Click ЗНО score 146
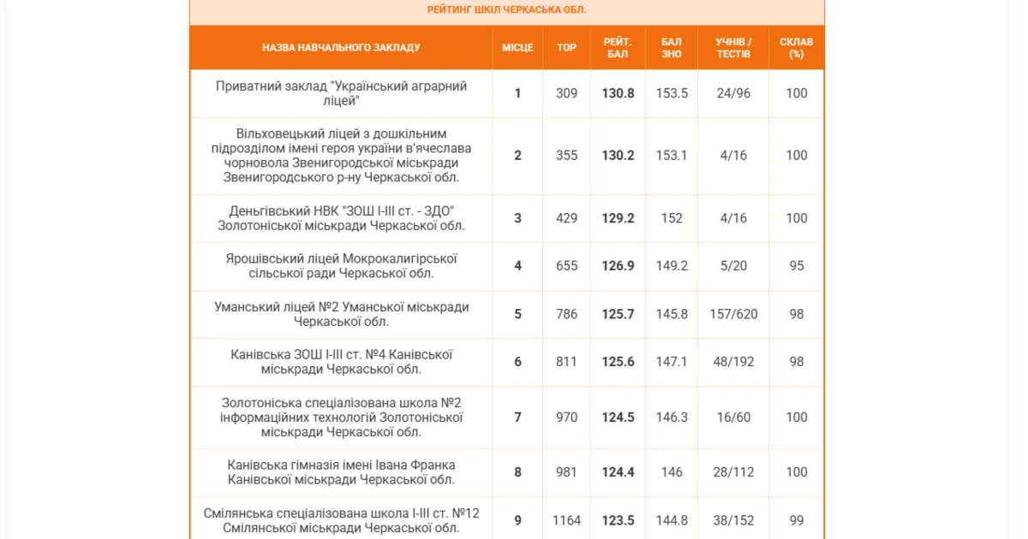The height and width of the screenshot is (539, 1028). pos(672,472)
